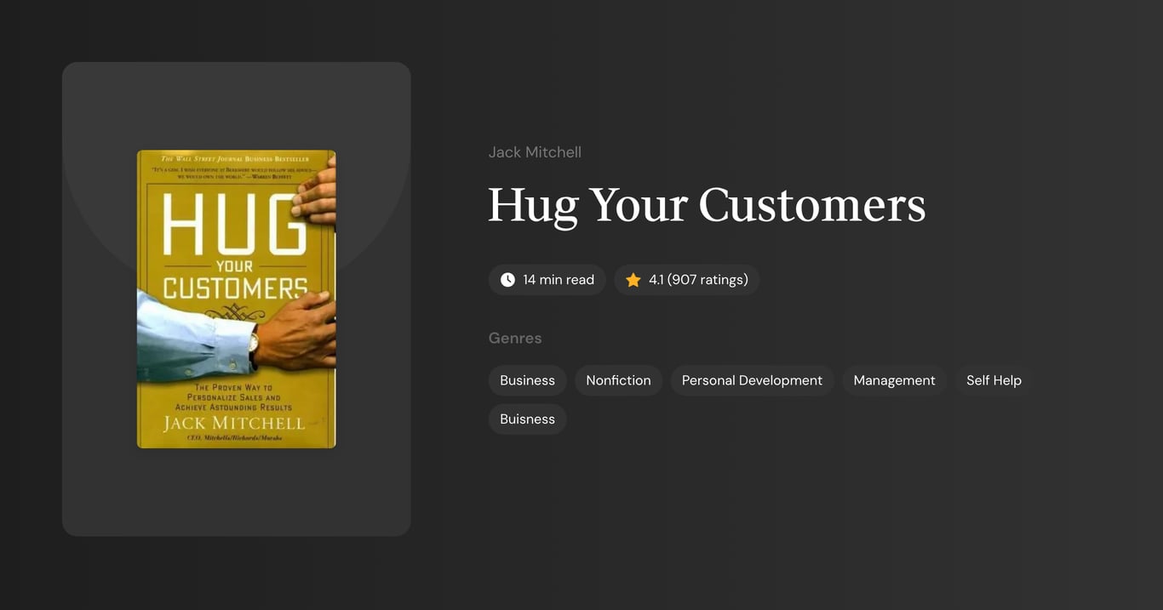Click the orange star rating icon

[633, 279]
